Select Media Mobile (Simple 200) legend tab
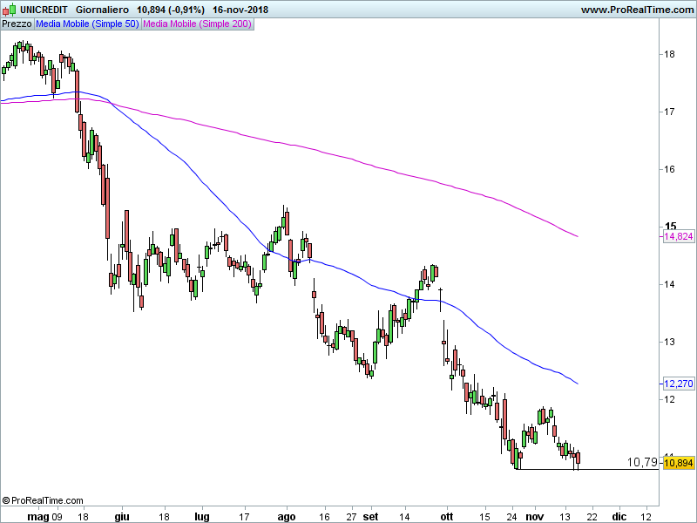Image resolution: width=697 pixels, height=523 pixels. click(x=198, y=24)
